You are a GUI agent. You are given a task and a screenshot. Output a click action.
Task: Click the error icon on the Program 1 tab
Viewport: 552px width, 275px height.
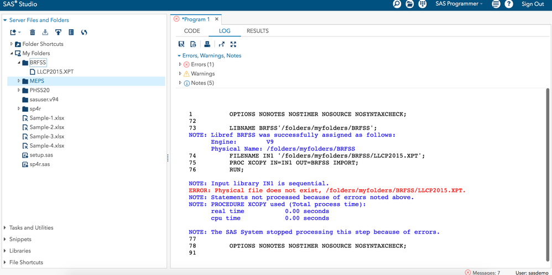click(176, 19)
